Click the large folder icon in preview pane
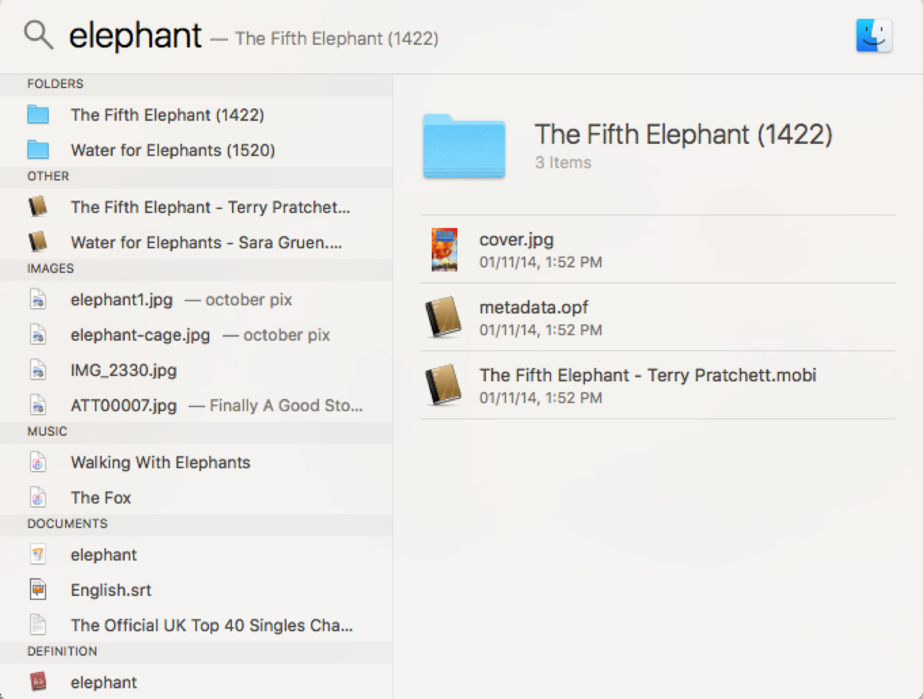Viewport: 923px width, 699px height. click(x=464, y=147)
